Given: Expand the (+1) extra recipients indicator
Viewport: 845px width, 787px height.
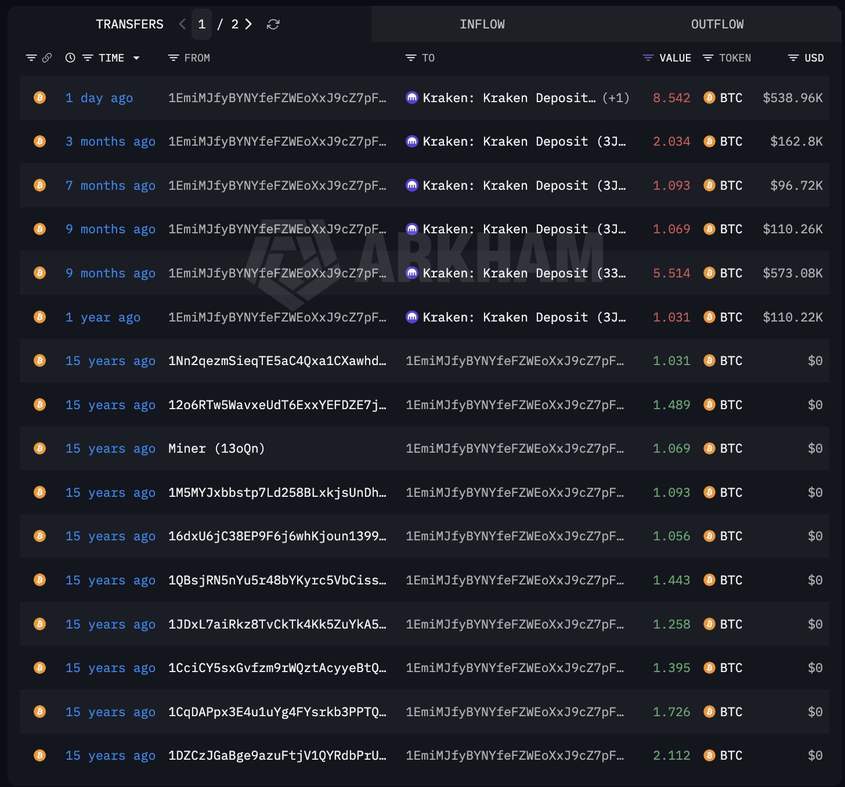Looking at the screenshot, I should (616, 98).
